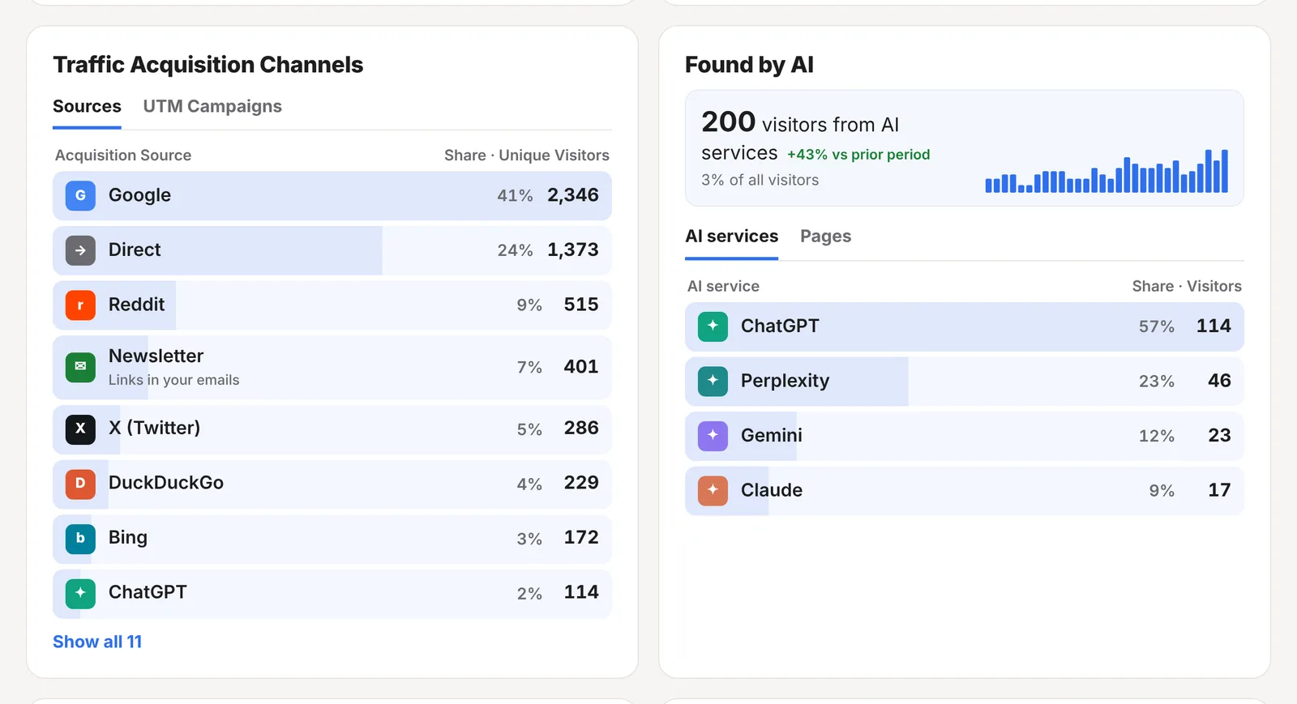This screenshot has height=704, width=1297.
Task: Click Links in your emails subtitle
Action: (173, 380)
